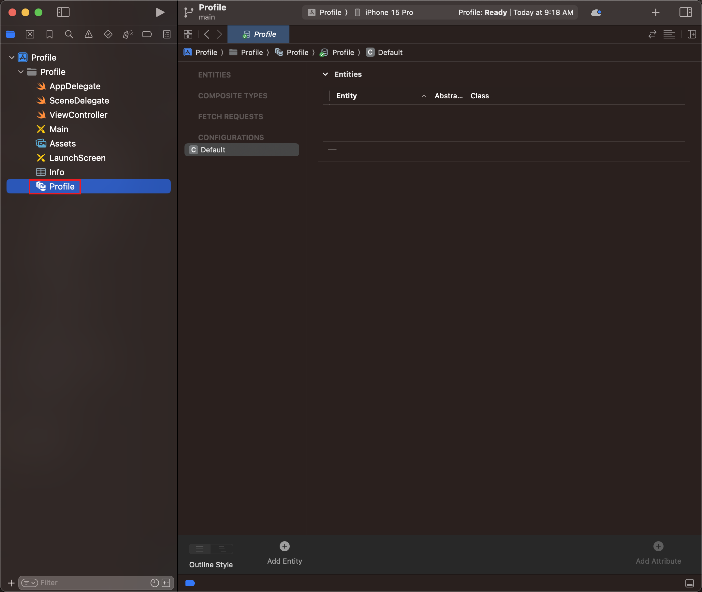Click the Abstract column header
702x592 pixels.
(x=449, y=96)
